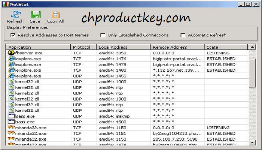
Task: Click remote address by2msg1104213.phx...
Action: (177, 133)
